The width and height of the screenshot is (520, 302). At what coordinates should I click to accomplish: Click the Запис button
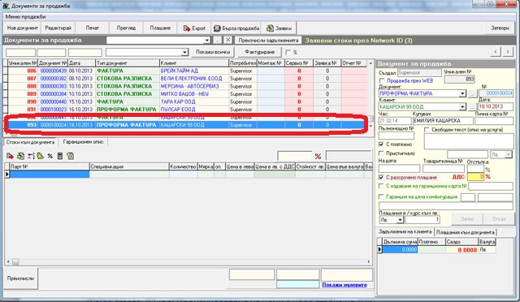coord(467,219)
